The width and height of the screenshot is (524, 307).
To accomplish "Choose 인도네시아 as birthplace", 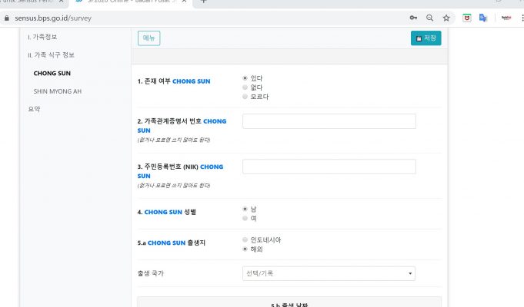I will pos(245,239).
